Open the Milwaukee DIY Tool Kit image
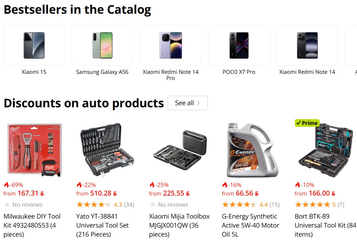Screen dimensions: 357x251 click(35, 150)
